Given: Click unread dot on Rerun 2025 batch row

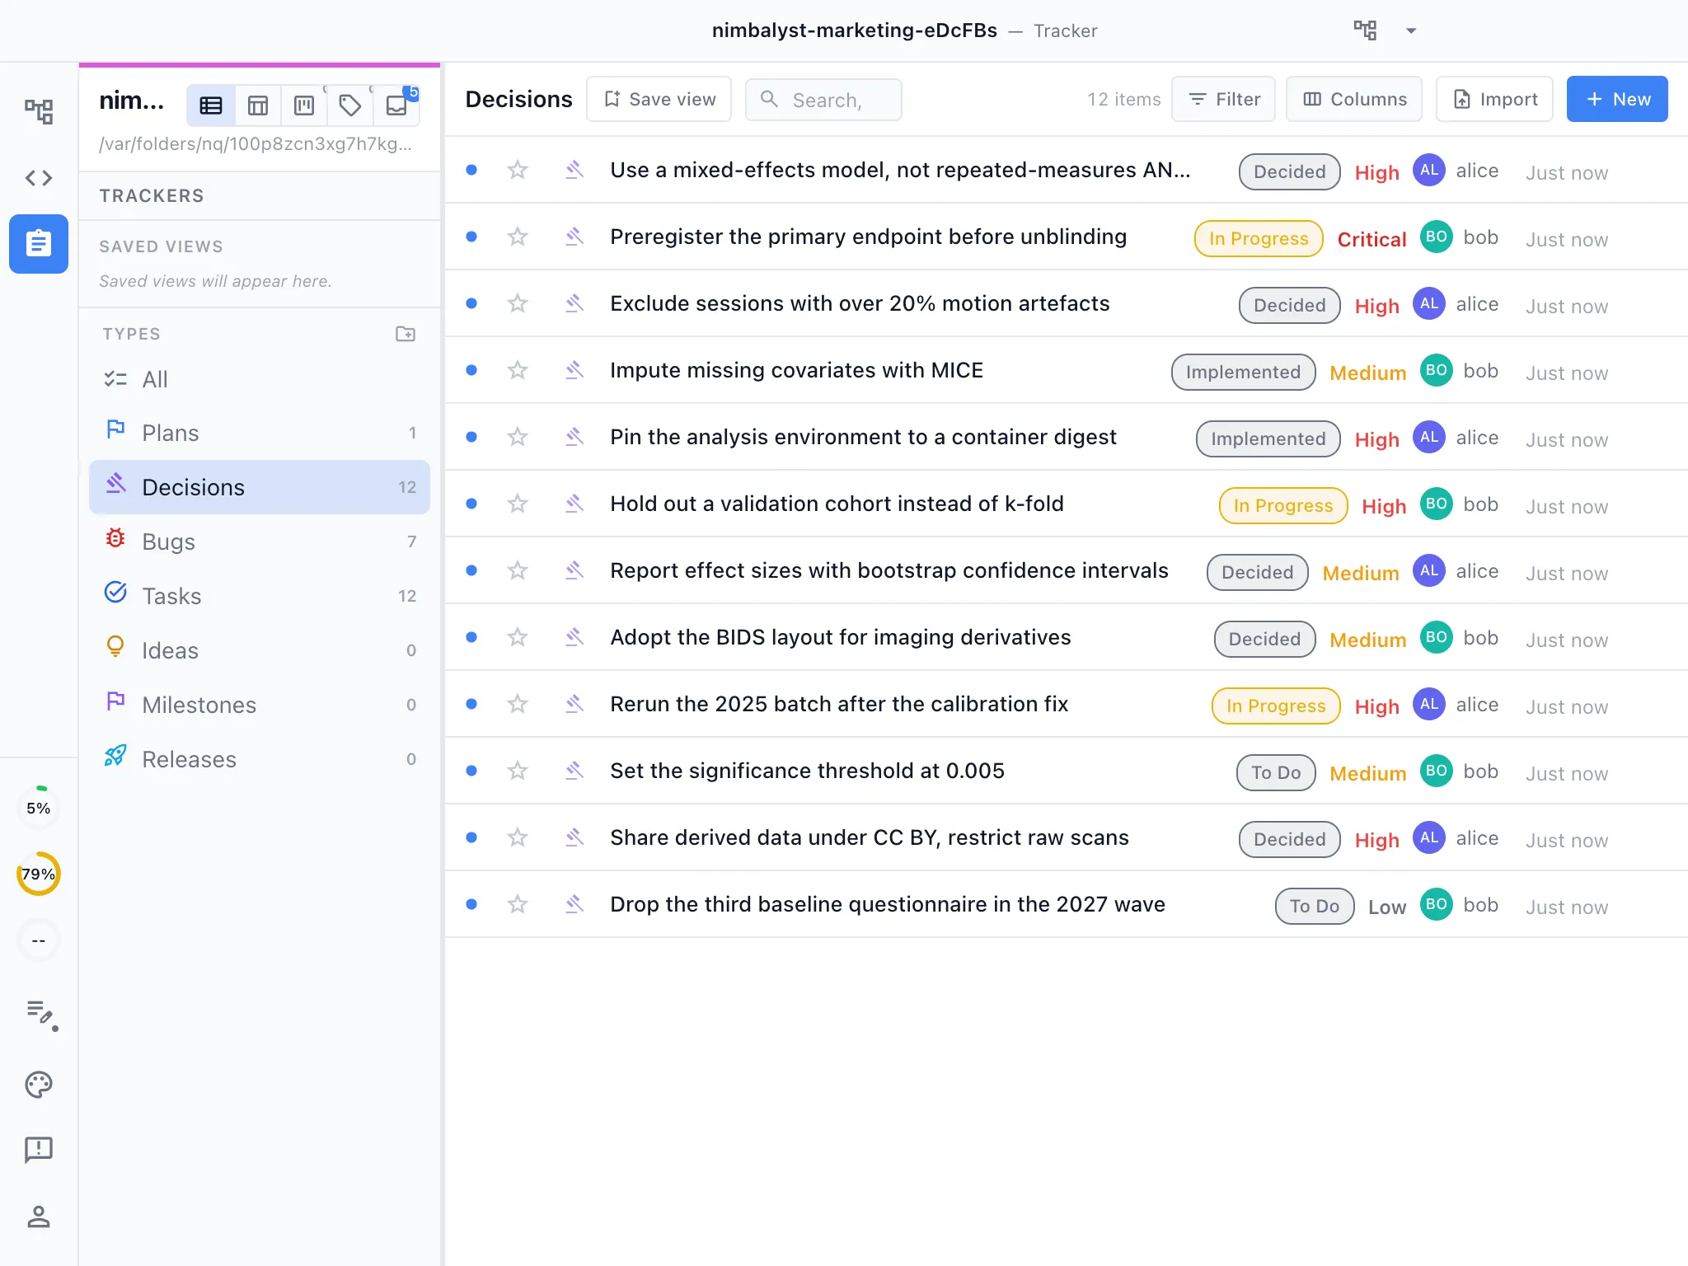Looking at the screenshot, I should (x=471, y=704).
